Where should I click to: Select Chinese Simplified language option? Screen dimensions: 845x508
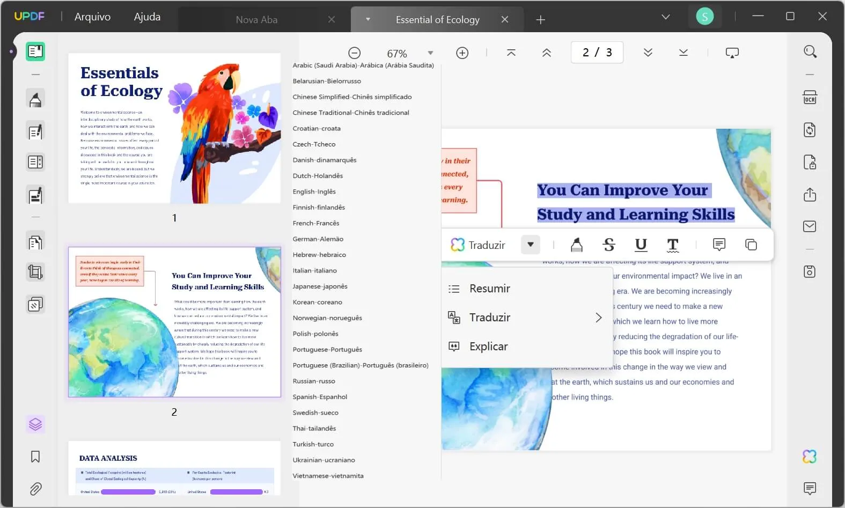(x=352, y=97)
